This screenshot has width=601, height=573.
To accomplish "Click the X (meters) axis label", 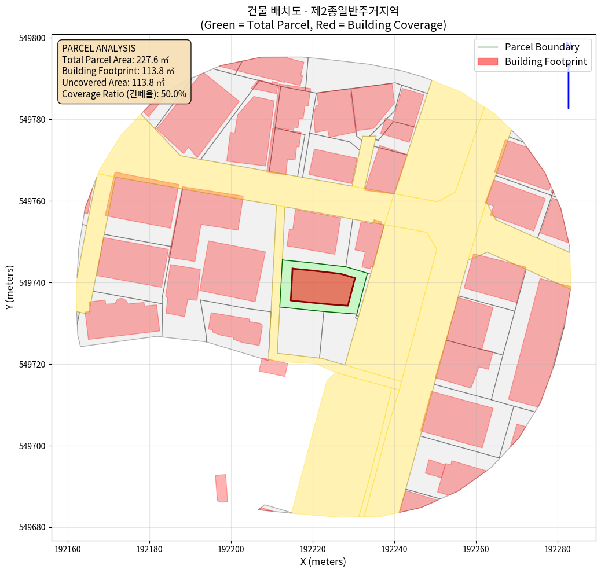I will 323,561.
